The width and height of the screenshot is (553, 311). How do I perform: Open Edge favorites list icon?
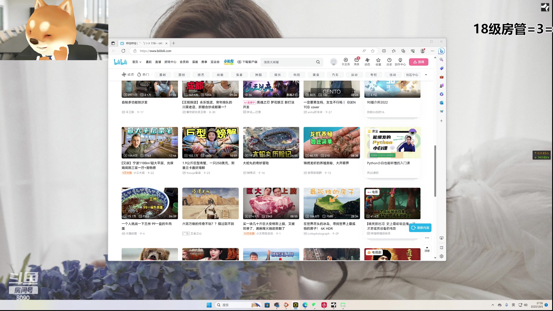point(394,51)
